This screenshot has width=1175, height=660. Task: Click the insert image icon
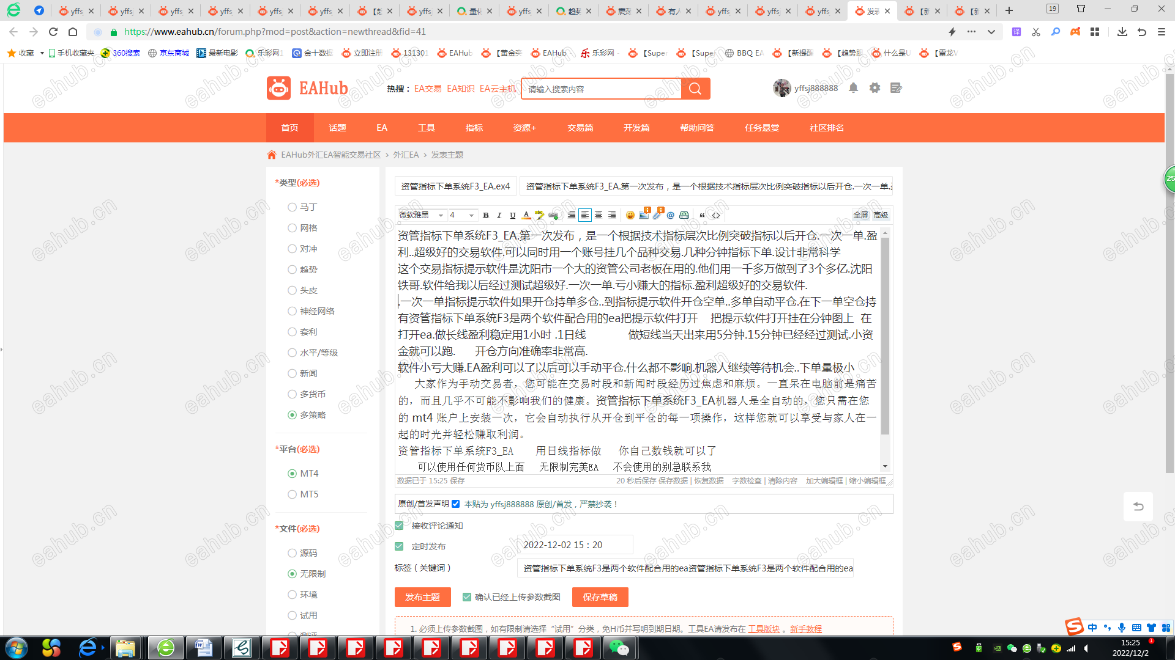(x=644, y=215)
